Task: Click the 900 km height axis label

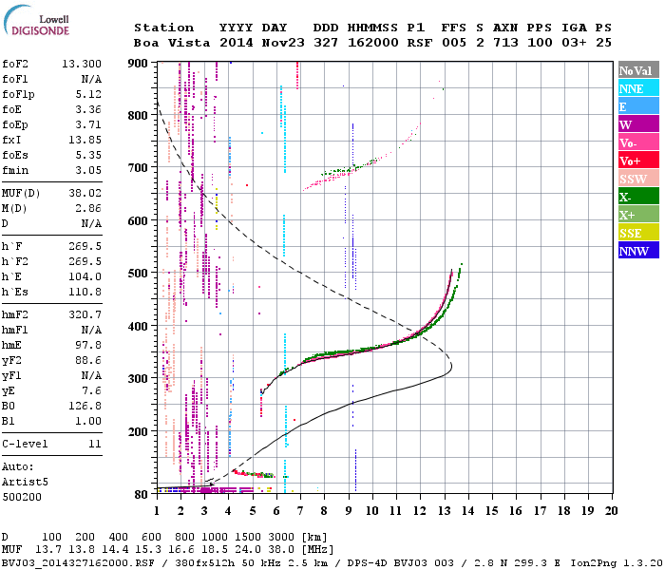Action: click(x=138, y=64)
